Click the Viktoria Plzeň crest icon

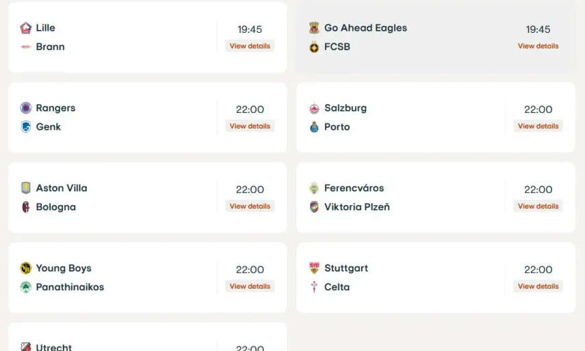click(x=314, y=207)
